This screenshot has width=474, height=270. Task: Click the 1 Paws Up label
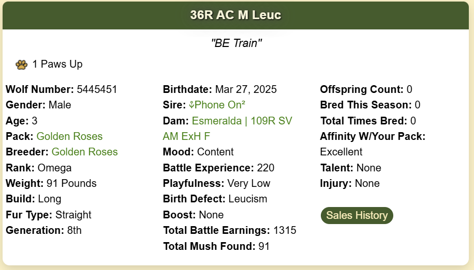57,64
